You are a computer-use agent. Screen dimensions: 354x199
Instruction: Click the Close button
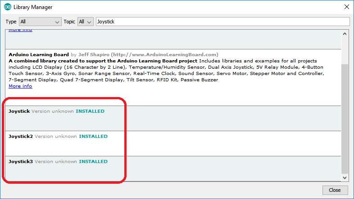click(335, 190)
